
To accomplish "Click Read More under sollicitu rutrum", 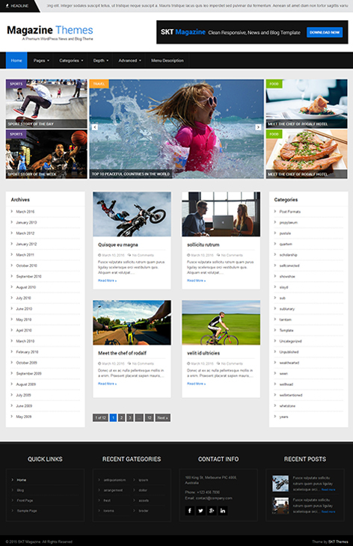I will click(197, 280).
